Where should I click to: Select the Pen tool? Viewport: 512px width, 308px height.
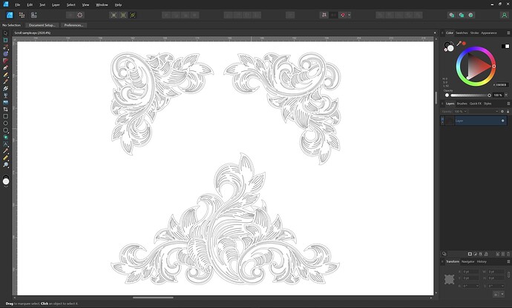5,68
